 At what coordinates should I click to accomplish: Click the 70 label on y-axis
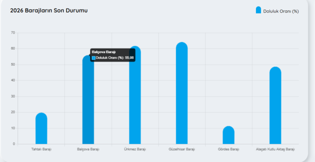13,33
